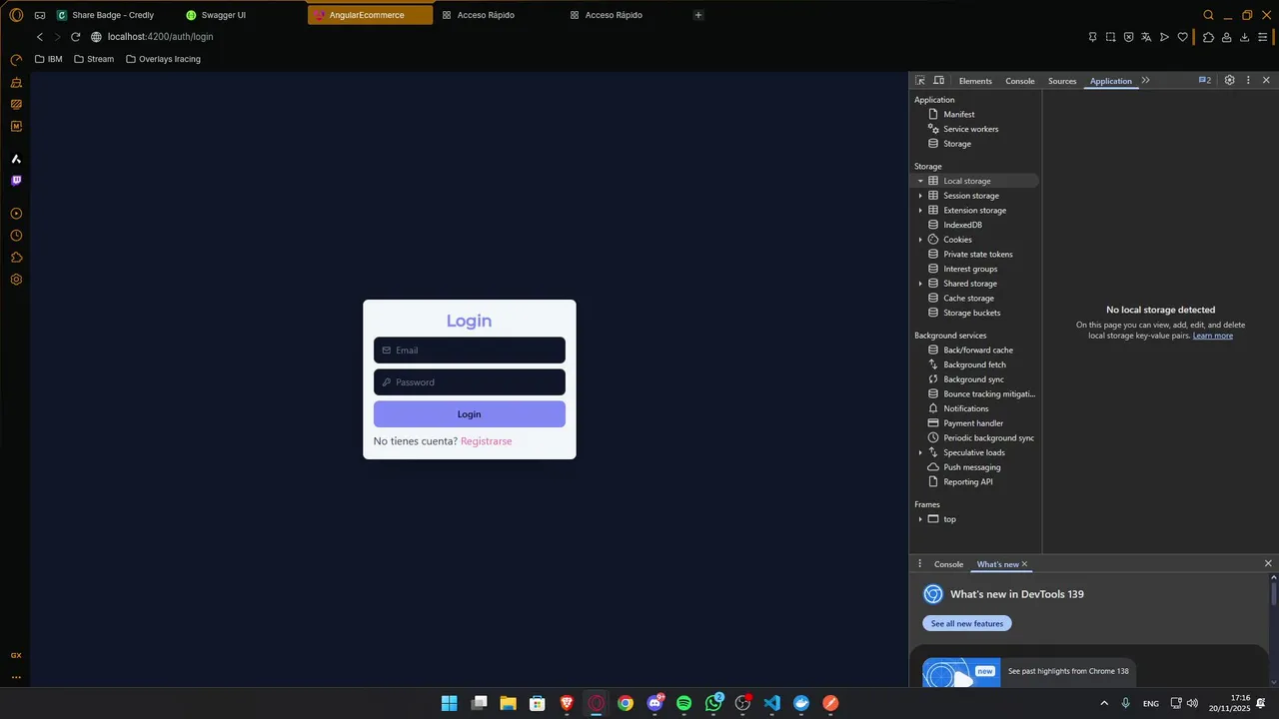The height and width of the screenshot is (719, 1279).
Task: Open the browser extensions puzzle icon
Action: point(1208,37)
